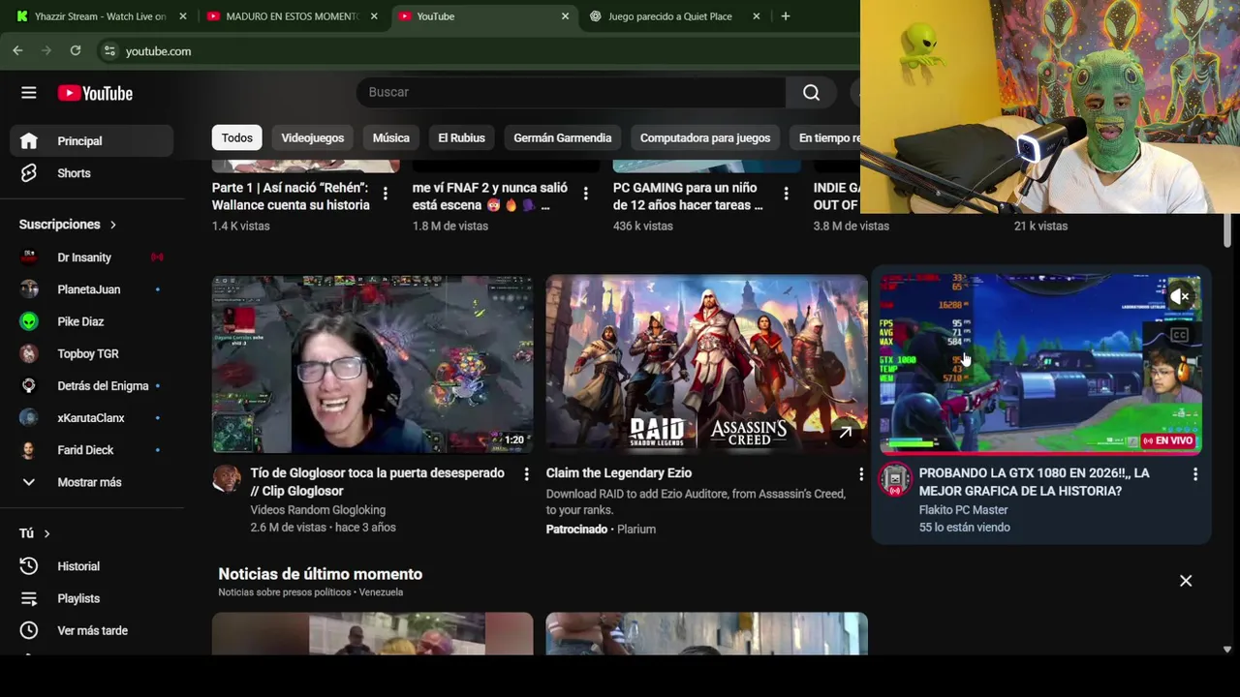Open Flakito PC Master channel avatar

tap(895, 479)
